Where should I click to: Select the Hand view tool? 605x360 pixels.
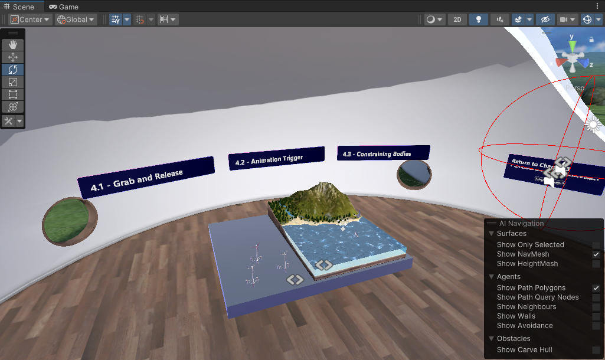[x=13, y=45]
